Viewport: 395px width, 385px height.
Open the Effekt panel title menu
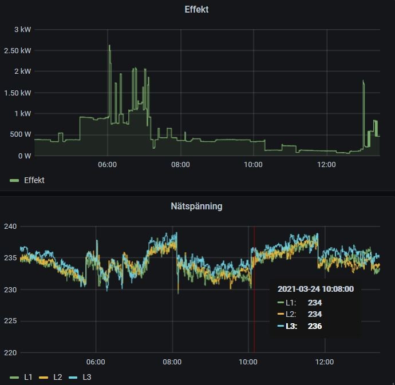(x=197, y=10)
